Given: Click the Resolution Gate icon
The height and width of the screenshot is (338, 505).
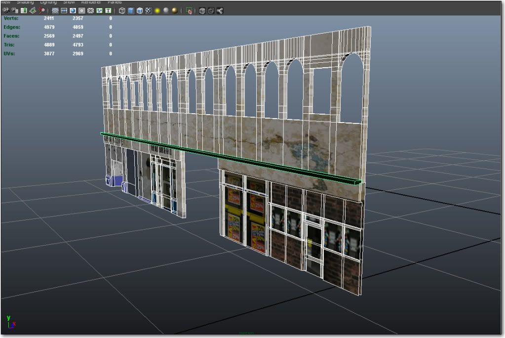Looking at the screenshot, I should pos(73,10).
